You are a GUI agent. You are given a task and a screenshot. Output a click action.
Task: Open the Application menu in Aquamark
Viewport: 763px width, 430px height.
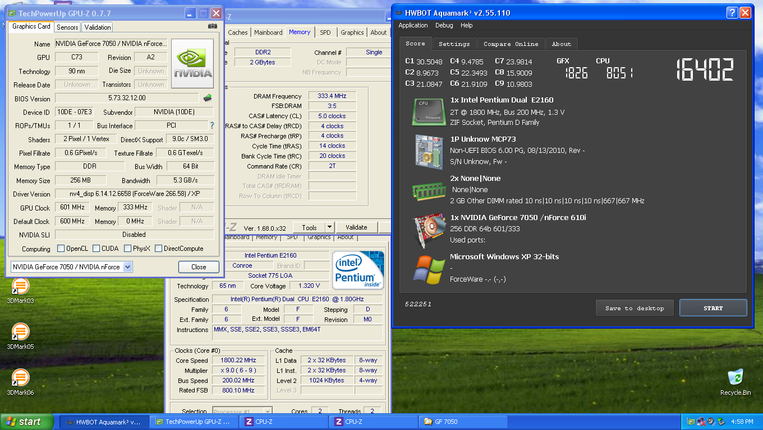pos(413,25)
